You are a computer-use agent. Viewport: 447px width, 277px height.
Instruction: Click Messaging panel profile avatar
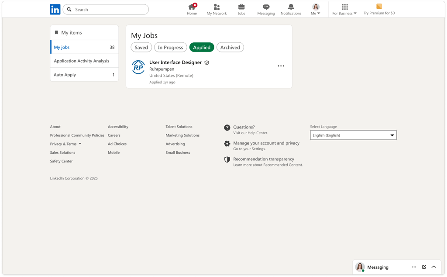click(360, 267)
